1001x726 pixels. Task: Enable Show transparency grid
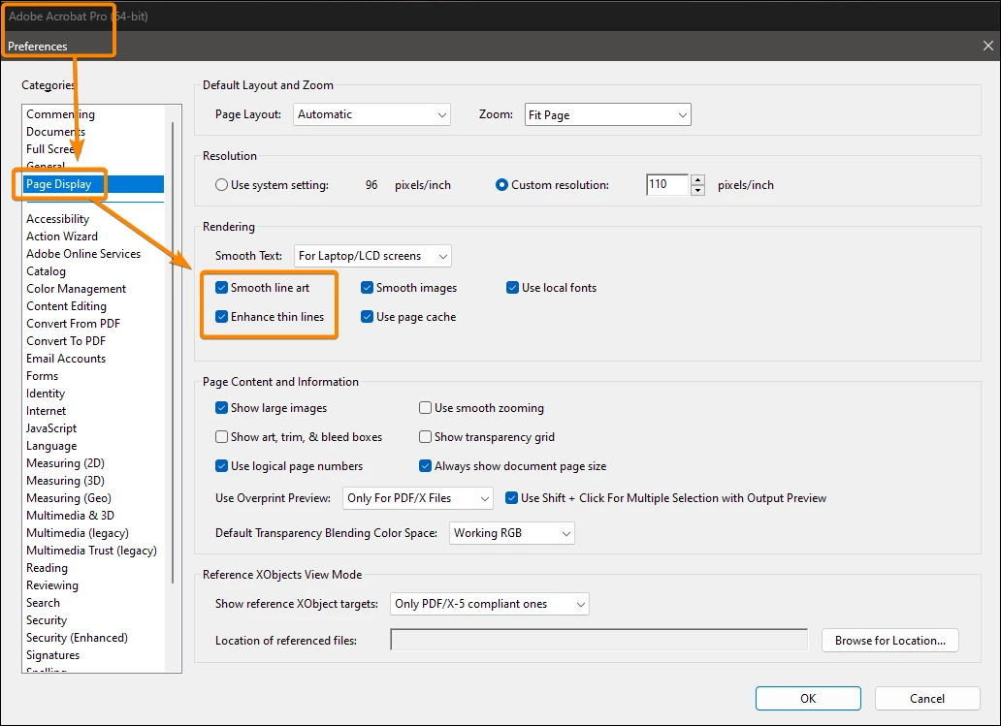coord(425,437)
